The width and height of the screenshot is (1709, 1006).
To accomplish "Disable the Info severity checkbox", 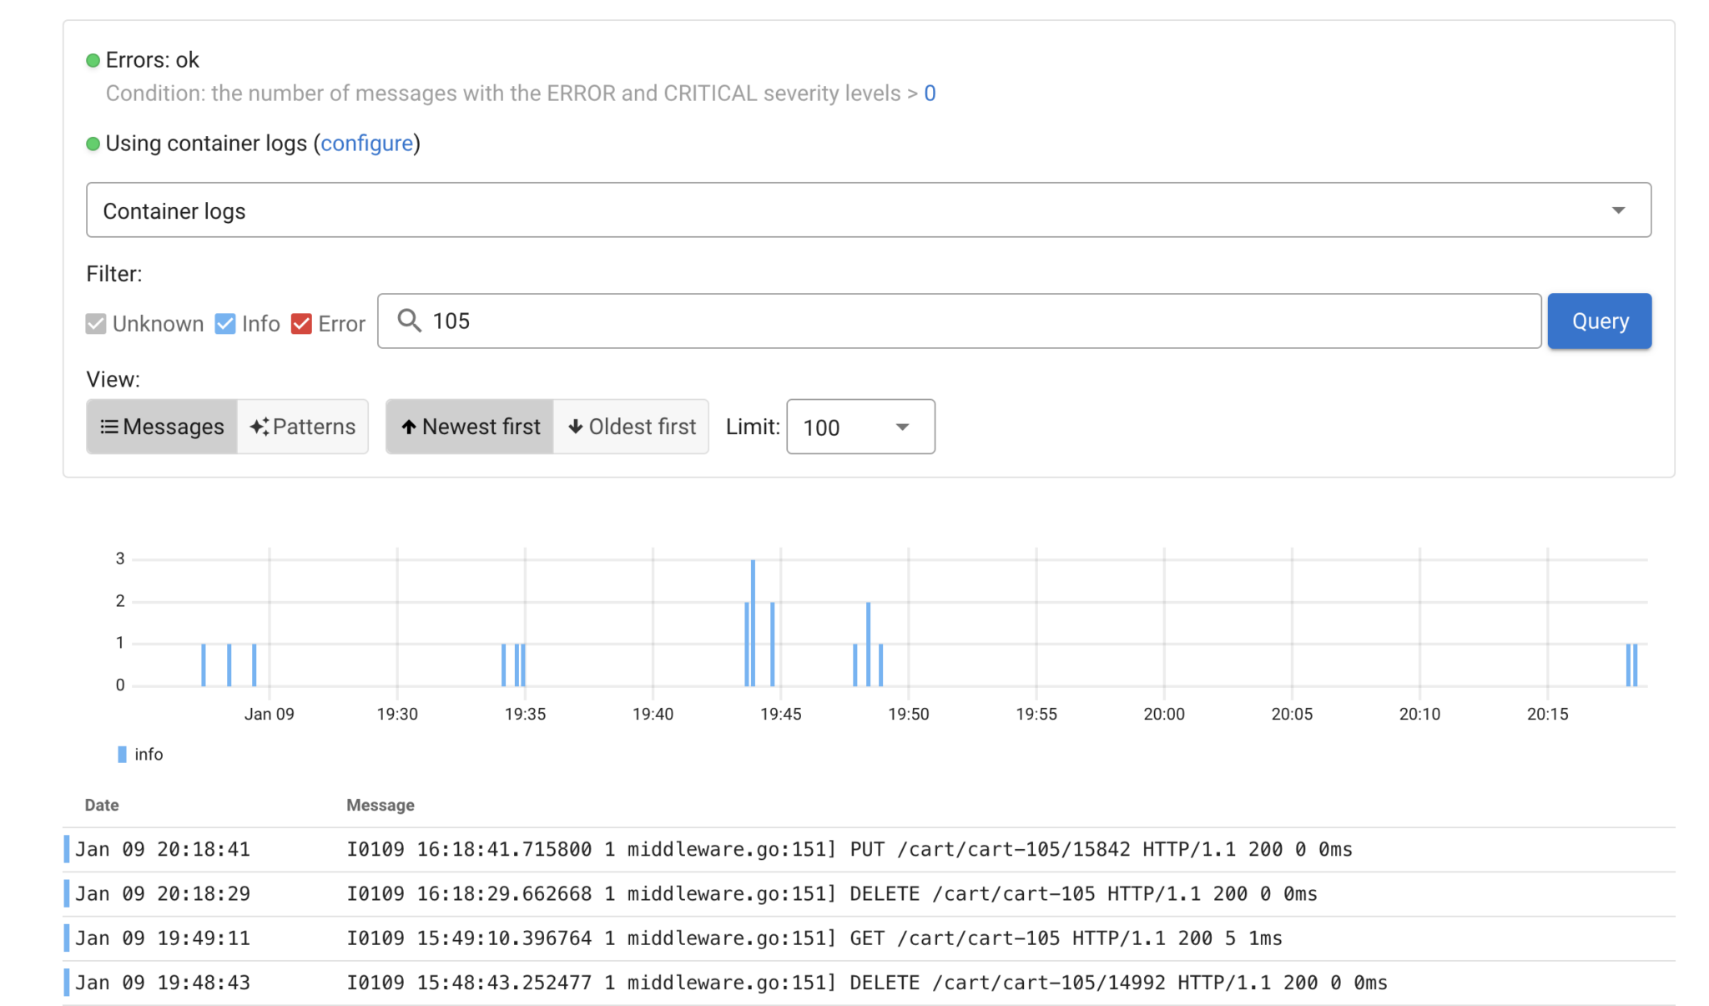I will coord(224,324).
